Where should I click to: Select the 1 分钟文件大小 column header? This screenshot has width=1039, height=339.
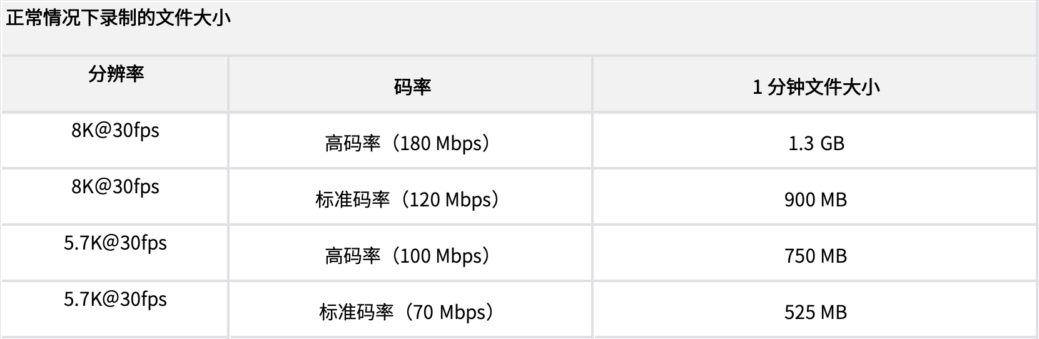click(x=816, y=86)
